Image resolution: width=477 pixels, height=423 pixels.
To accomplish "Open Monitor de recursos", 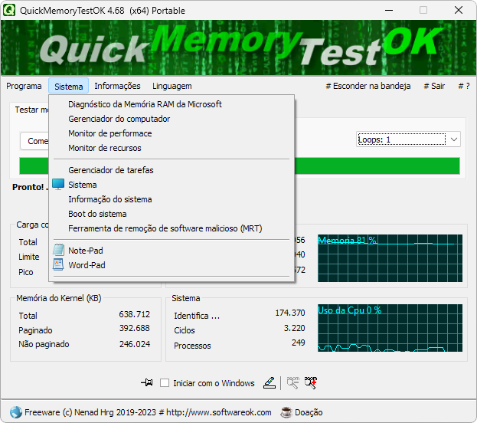I will [172, 148].
